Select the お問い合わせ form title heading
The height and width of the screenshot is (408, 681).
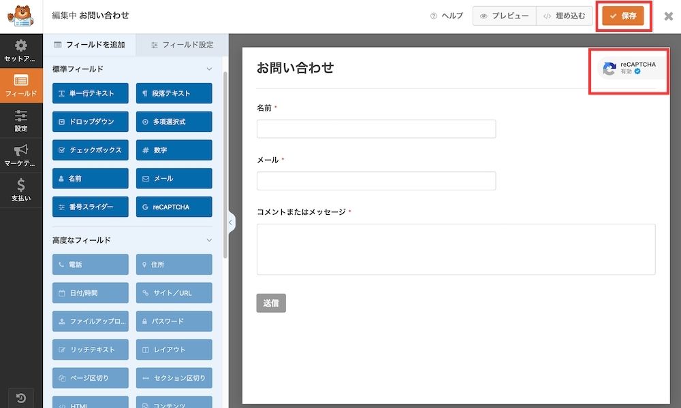click(x=296, y=67)
